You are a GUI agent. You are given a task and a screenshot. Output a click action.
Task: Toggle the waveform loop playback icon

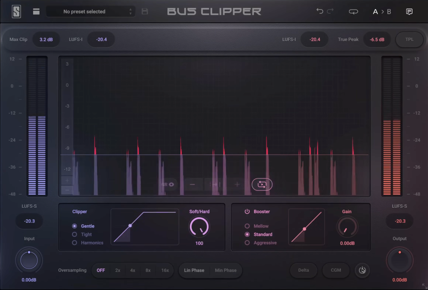point(262,185)
